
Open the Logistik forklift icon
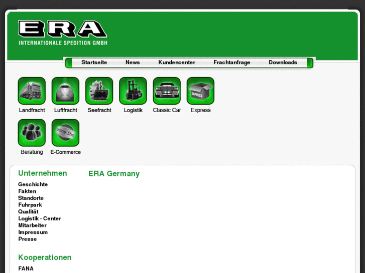133,91
